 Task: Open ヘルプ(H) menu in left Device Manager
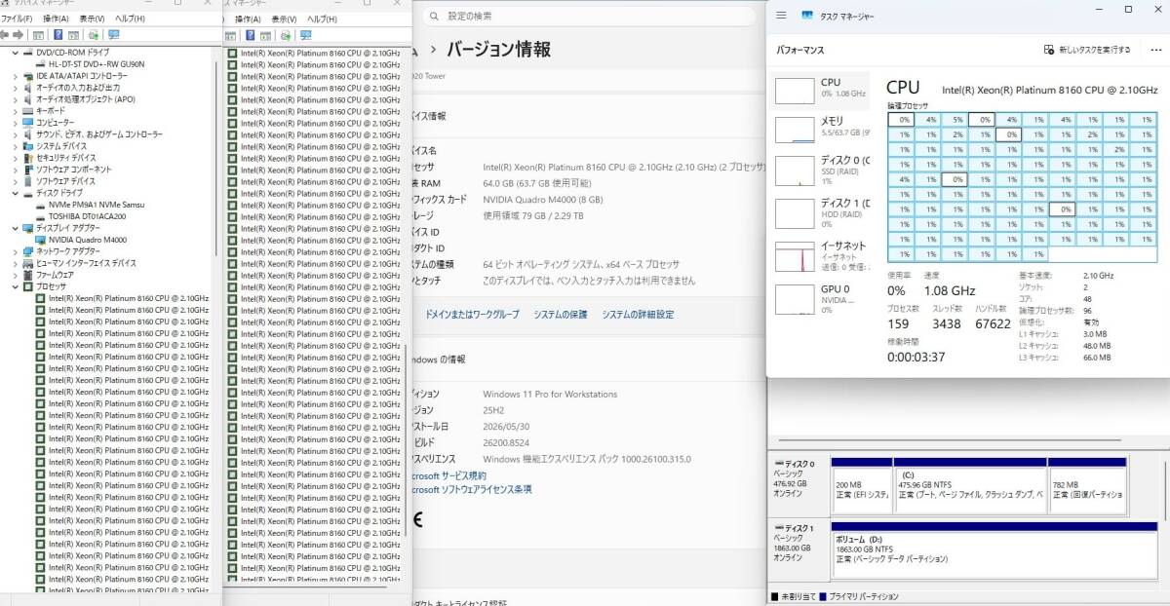tap(130, 19)
